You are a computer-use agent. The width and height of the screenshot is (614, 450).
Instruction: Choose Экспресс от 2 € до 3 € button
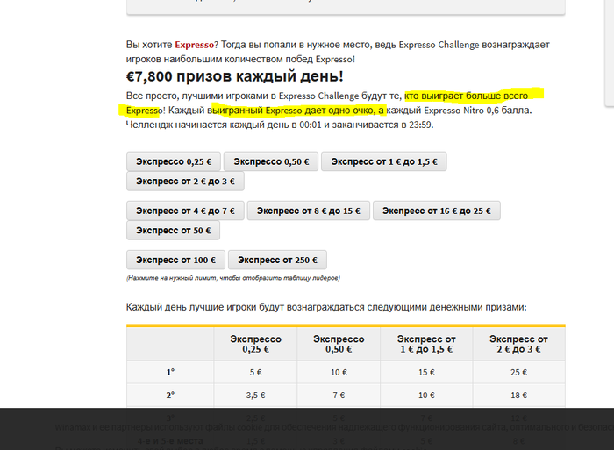click(185, 181)
